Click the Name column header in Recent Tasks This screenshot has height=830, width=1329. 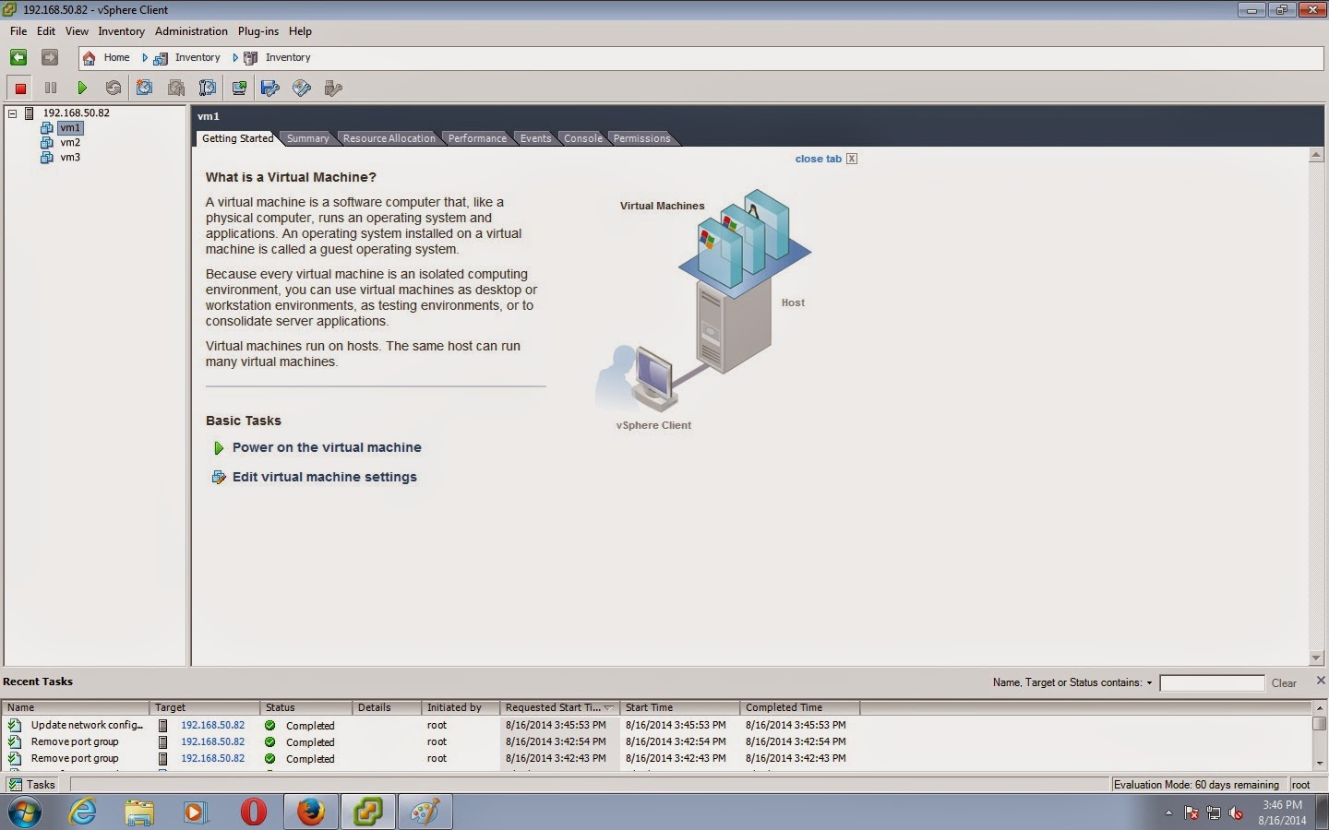[x=76, y=708]
